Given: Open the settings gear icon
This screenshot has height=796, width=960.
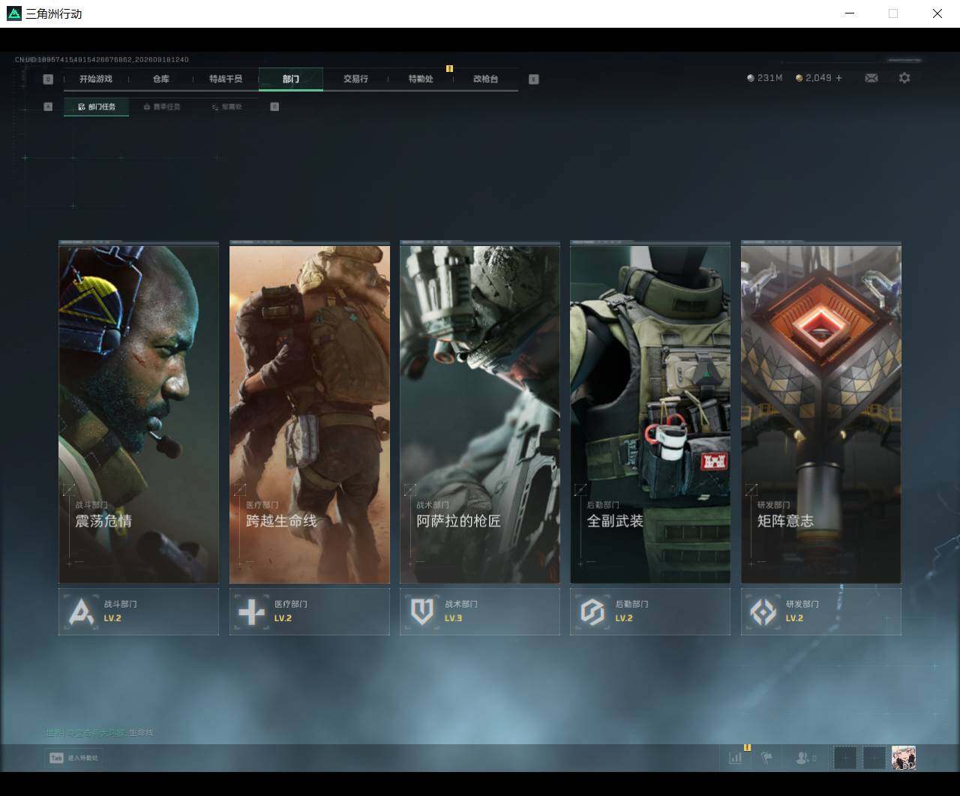Looking at the screenshot, I should [x=904, y=78].
